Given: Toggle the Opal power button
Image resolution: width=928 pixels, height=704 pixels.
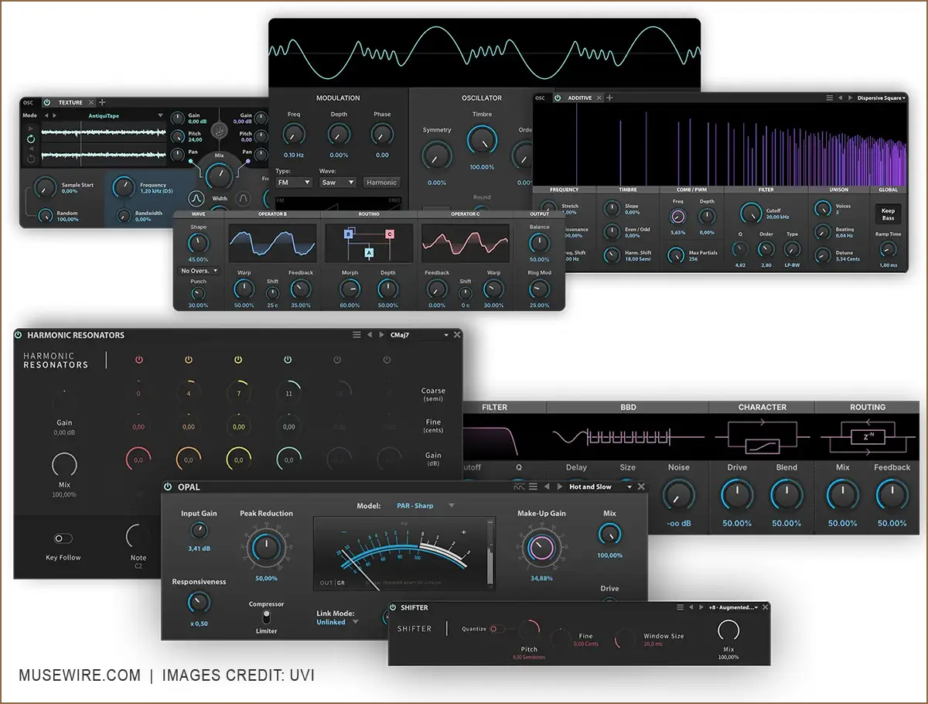Looking at the screenshot, I should tap(167, 487).
